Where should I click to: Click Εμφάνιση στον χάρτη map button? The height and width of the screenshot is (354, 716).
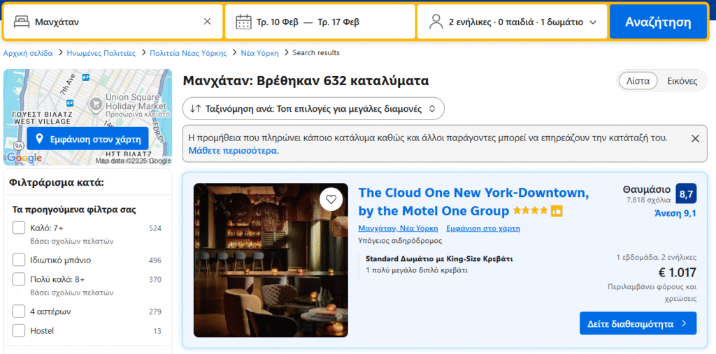[x=87, y=139]
